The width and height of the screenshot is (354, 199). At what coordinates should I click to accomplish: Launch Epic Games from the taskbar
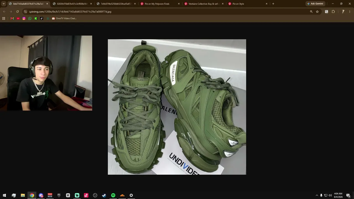pyautogui.click(x=59, y=195)
